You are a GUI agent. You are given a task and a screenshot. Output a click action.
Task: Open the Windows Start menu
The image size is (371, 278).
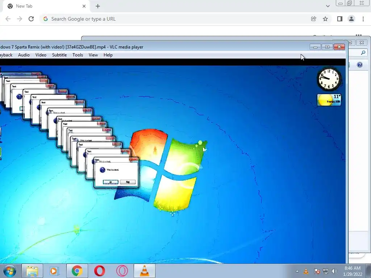point(10,271)
